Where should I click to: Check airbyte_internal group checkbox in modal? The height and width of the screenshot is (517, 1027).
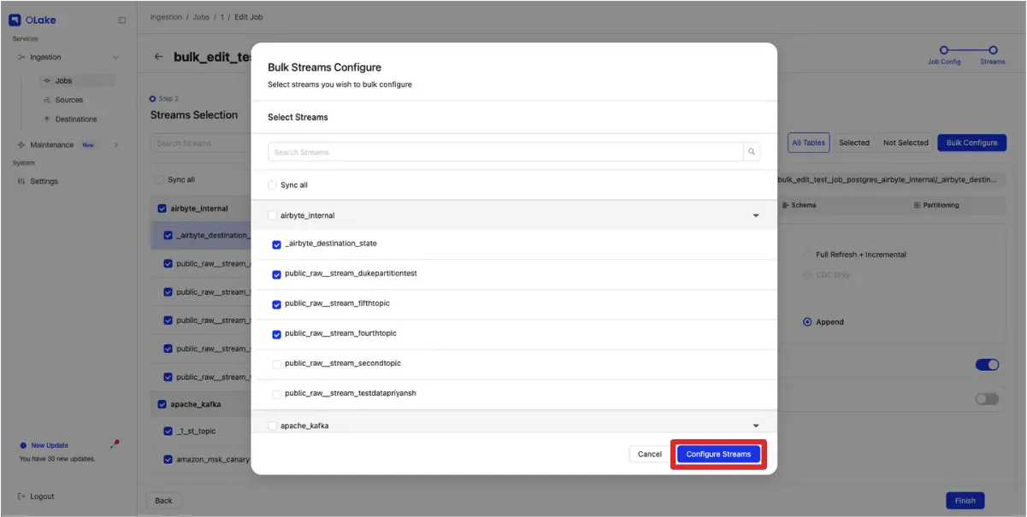tap(272, 215)
